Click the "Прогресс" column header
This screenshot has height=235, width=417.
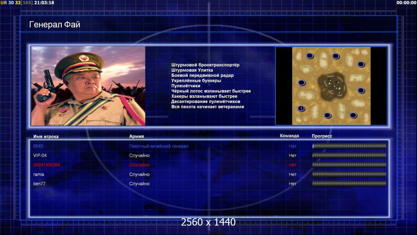322,136
